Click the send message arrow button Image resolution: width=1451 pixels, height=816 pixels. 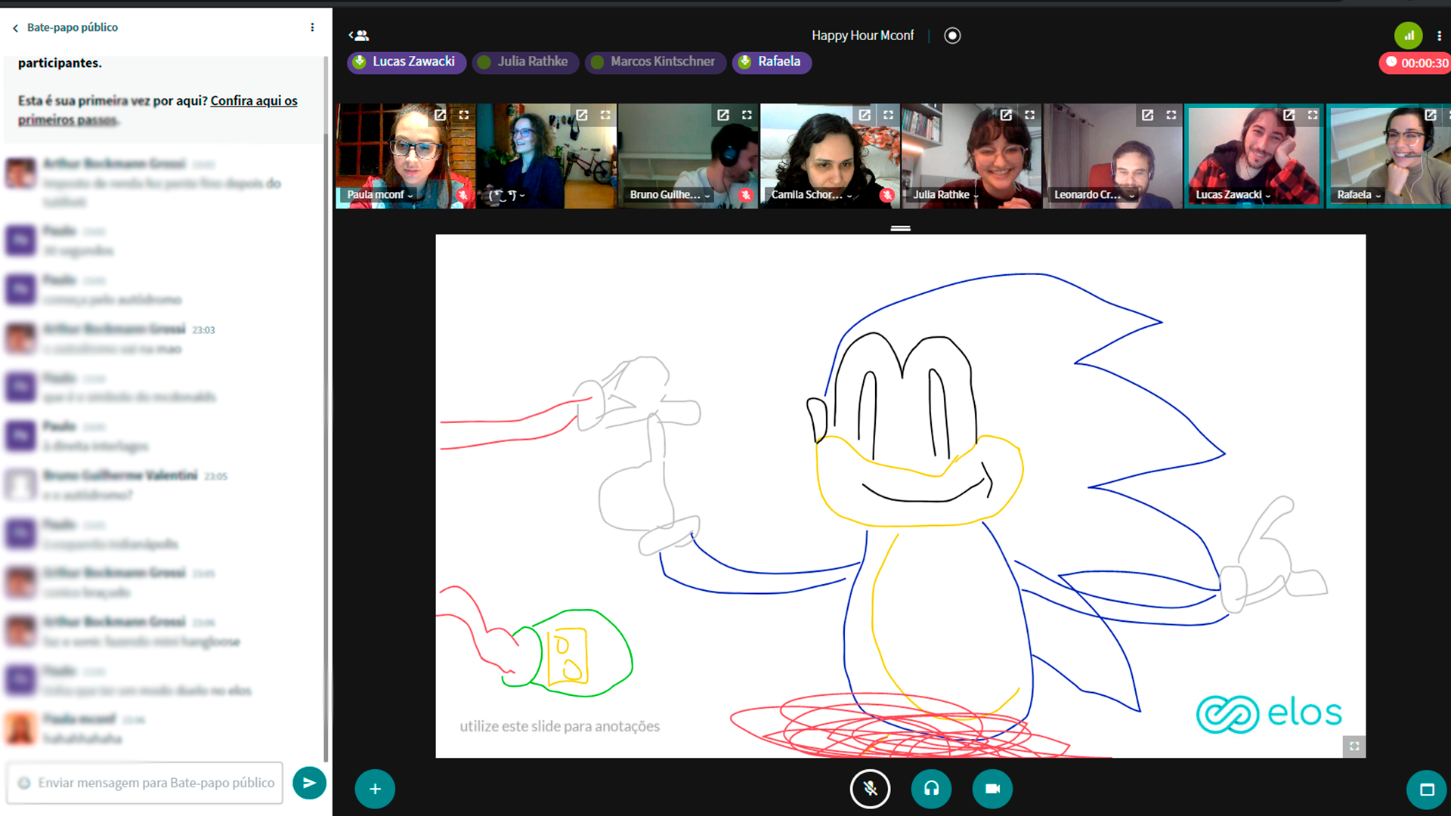click(x=309, y=783)
